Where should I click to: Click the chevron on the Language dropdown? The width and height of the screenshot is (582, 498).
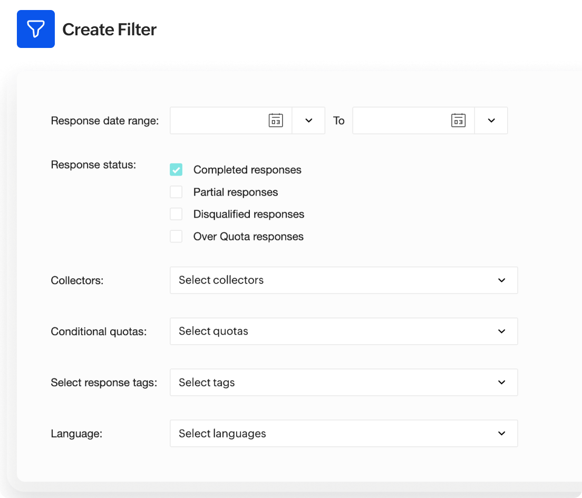pos(501,433)
